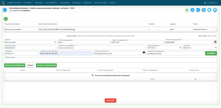Click the 'Banco' column header in consignaciones table
This screenshot has height=108, width=221.
[x=23, y=70]
